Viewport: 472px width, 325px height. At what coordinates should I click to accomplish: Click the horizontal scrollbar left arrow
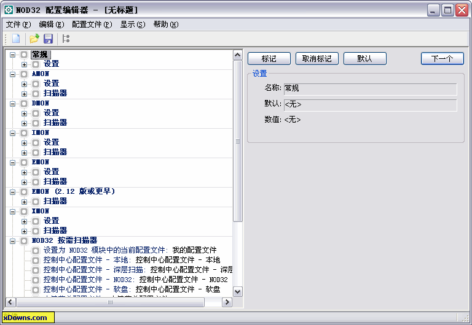pos(10,302)
